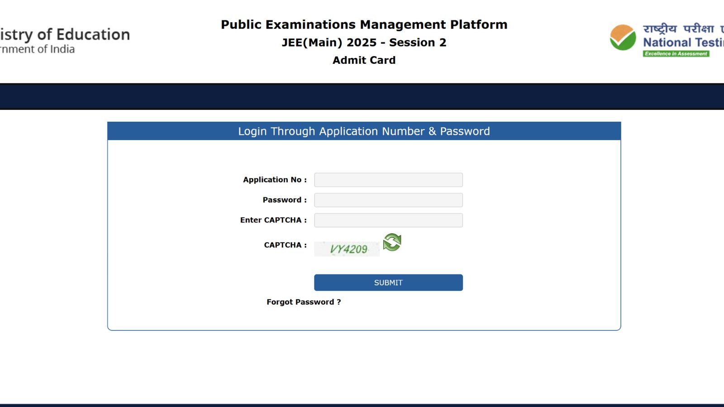Click the National Testing Agency English title
The width and height of the screenshot is (724, 407).
(683, 43)
